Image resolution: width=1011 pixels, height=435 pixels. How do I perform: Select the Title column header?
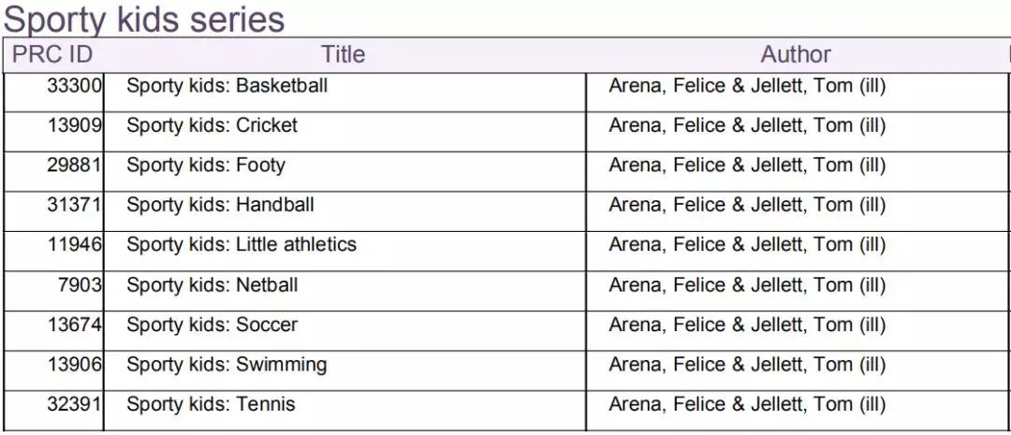pos(343,54)
